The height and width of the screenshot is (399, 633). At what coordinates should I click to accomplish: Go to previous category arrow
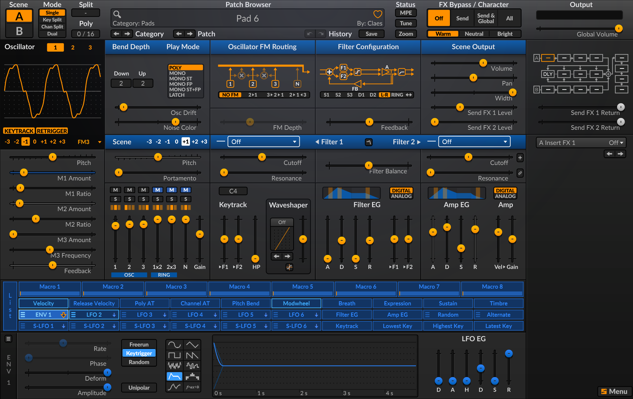(x=117, y=34)
